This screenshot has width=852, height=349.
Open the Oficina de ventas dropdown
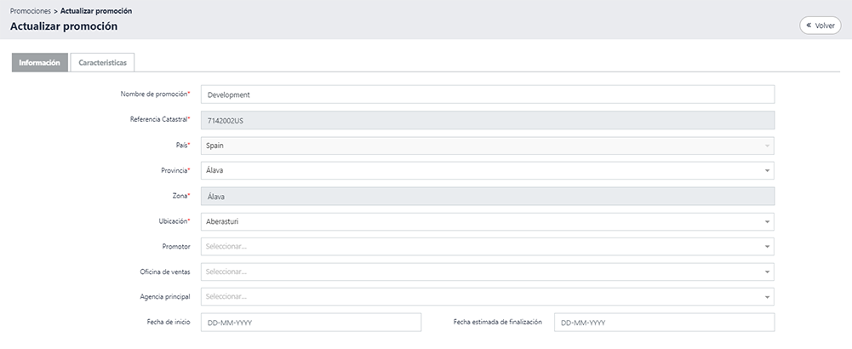(488, 272)
